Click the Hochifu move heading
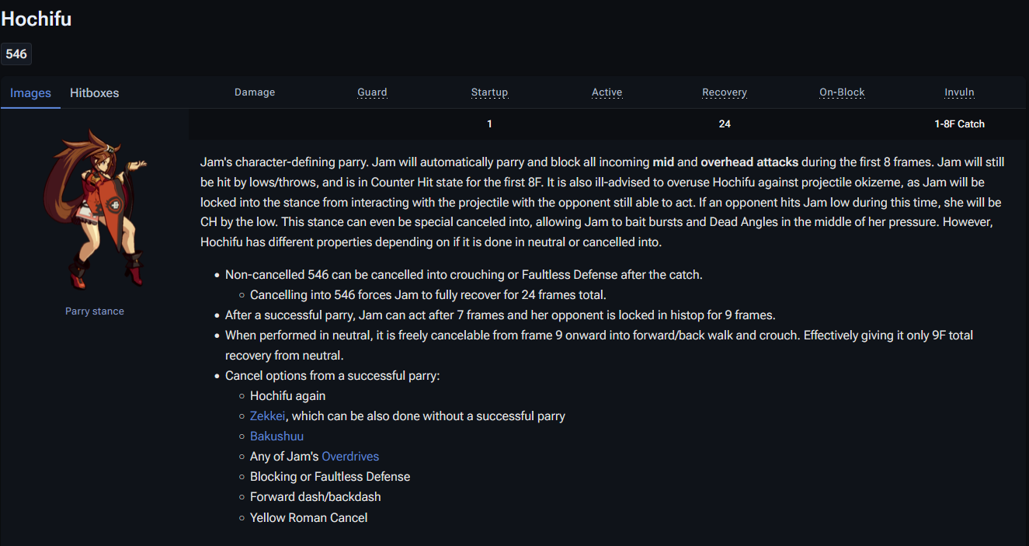 pos(37,19)
